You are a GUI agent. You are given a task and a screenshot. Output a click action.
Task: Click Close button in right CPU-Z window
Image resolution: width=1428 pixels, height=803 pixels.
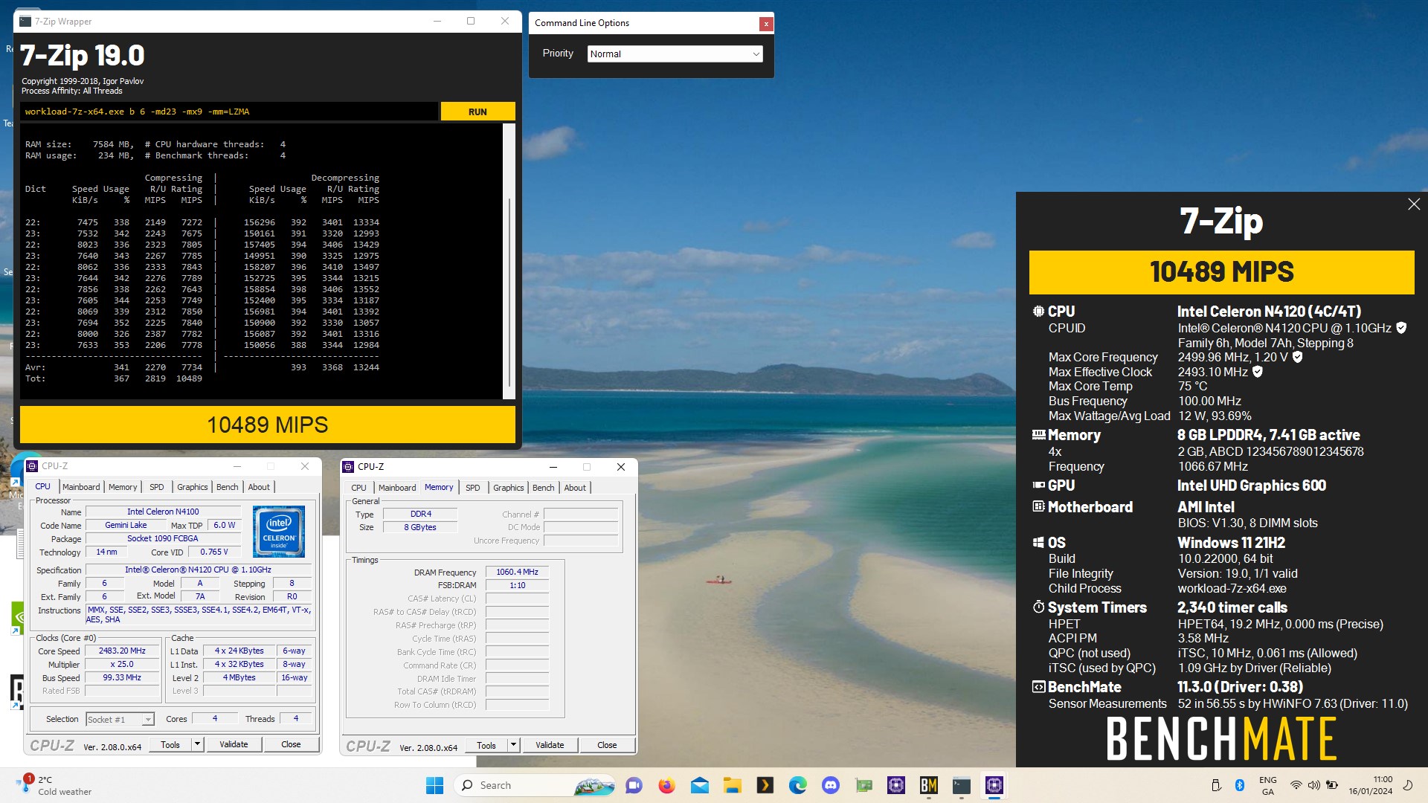click(x=607, y=745)
